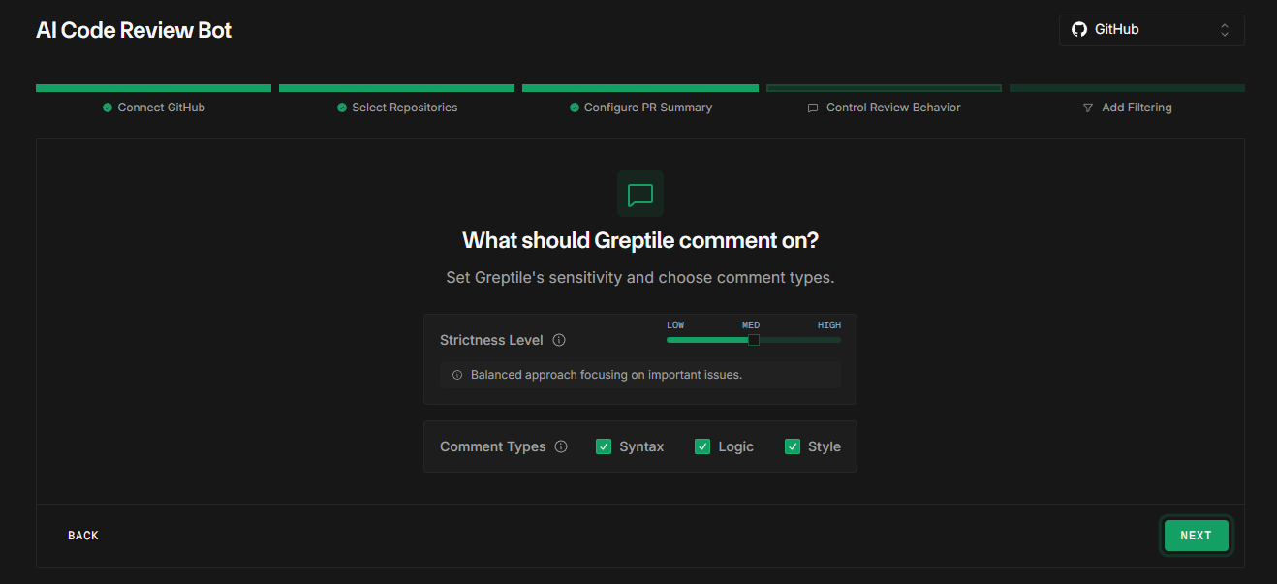Click the NEXT button
The image size is (1277, 584).
1197,536
